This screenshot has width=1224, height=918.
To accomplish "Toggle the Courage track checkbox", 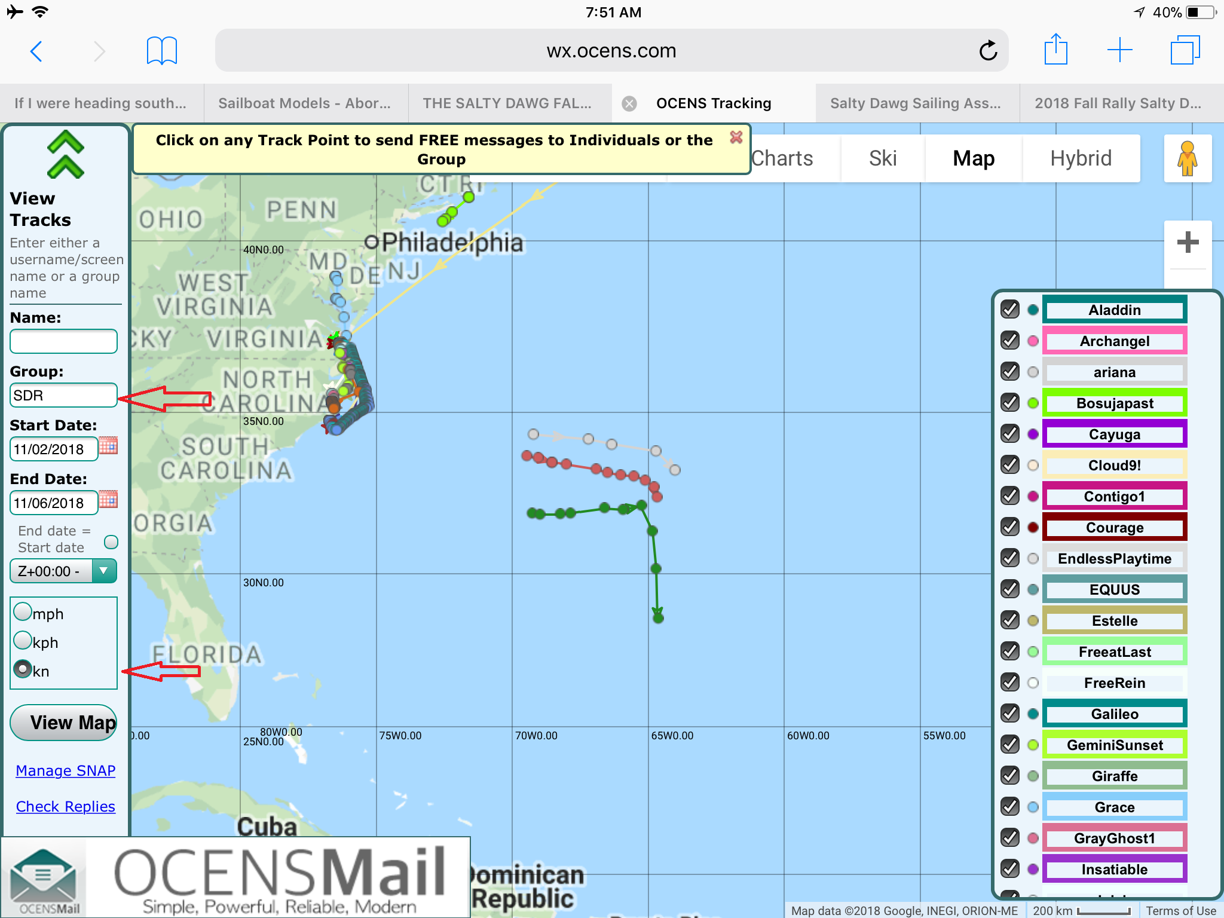I will coord(1010,527).
